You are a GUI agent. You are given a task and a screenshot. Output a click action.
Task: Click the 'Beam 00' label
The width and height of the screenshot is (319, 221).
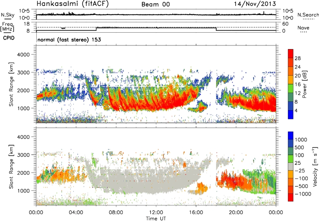pos(156,4)
